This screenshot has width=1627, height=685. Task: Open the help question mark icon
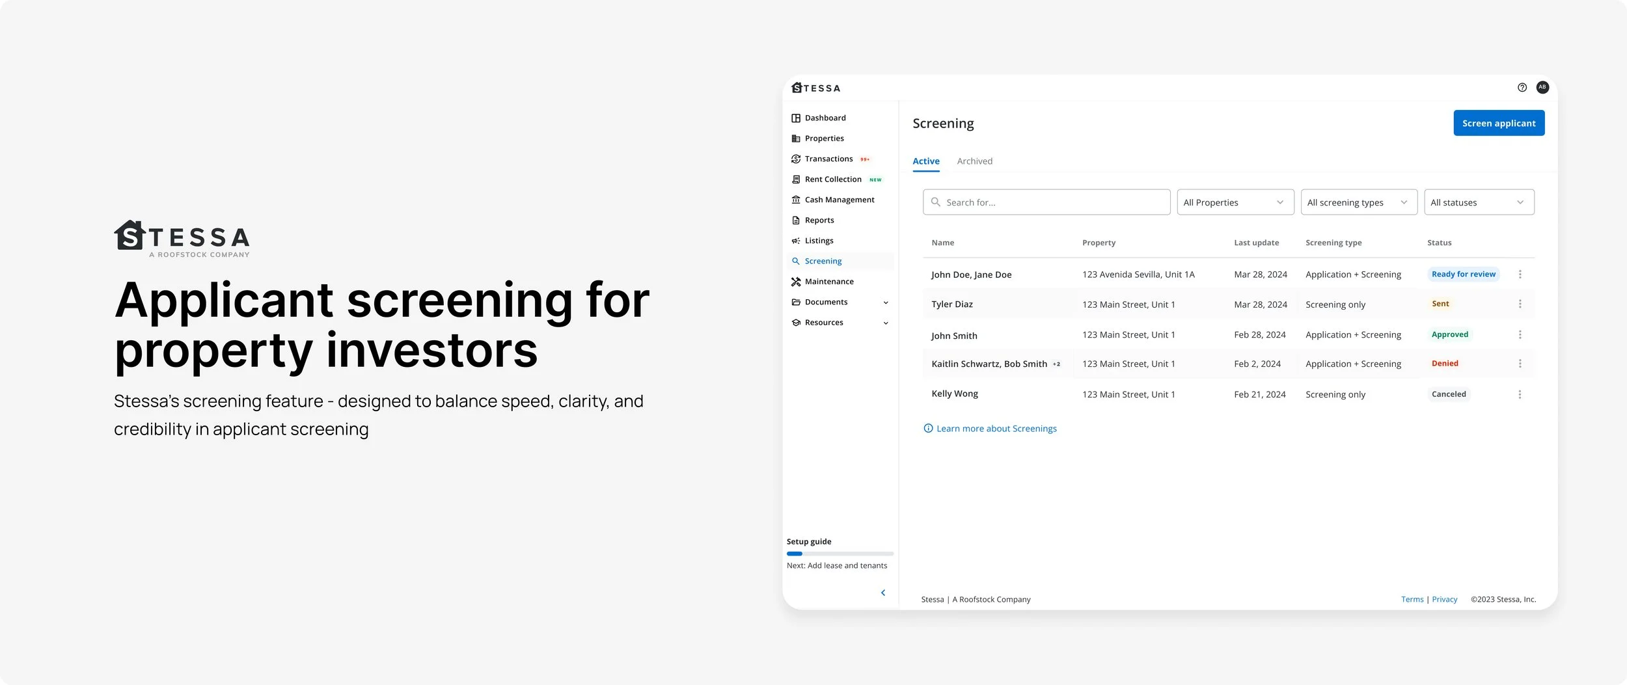coord(1522,87)
